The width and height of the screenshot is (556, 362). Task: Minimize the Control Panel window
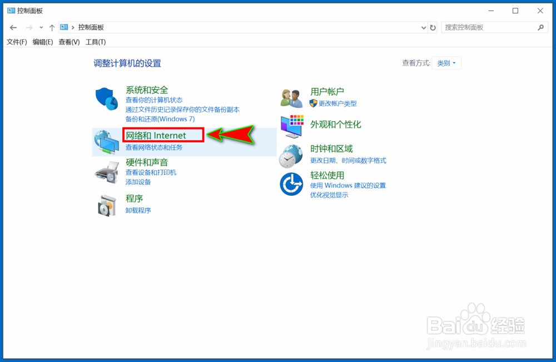[x=491, y=11]
